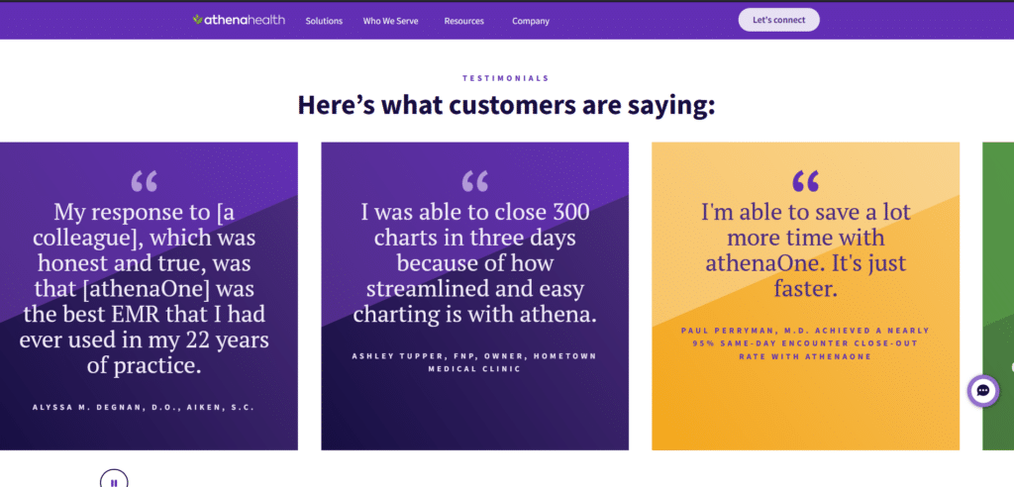Click the Paul Perryman, M.D. attribution caption
The width and height of the screenshot is (1014, 487).
[805, 342]
